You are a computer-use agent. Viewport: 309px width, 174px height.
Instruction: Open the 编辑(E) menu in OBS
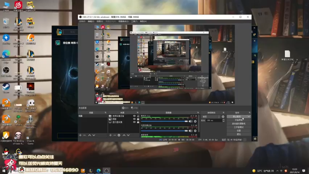pos(91,21)
